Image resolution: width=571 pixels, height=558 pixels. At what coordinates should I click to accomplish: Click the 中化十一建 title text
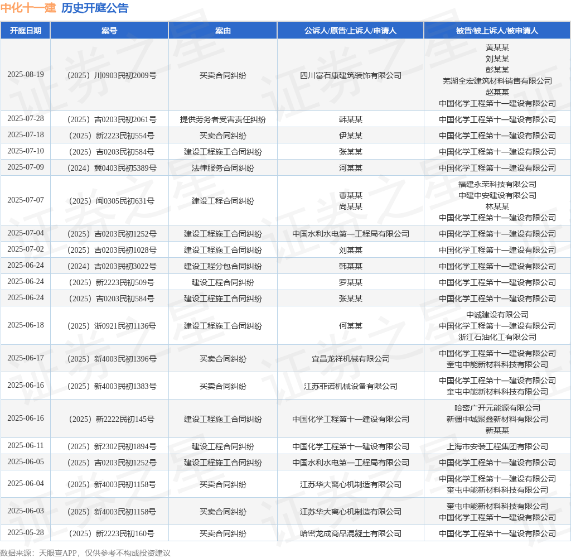(28, 8)
